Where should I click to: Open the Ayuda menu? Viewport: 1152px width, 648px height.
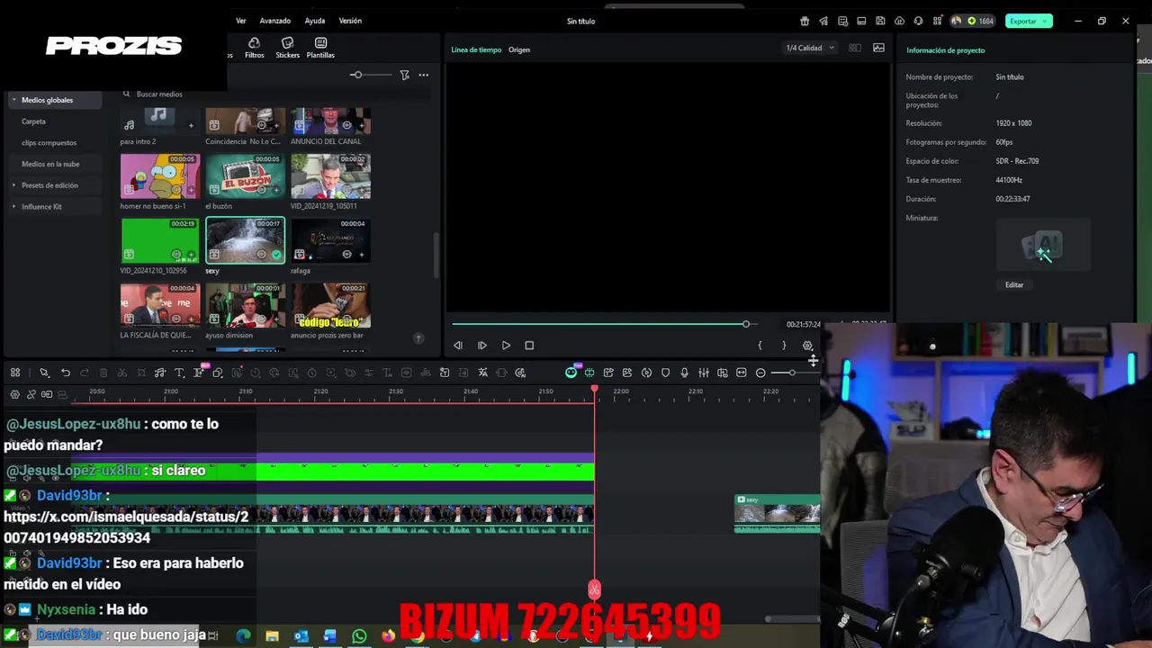pos(315,21)
